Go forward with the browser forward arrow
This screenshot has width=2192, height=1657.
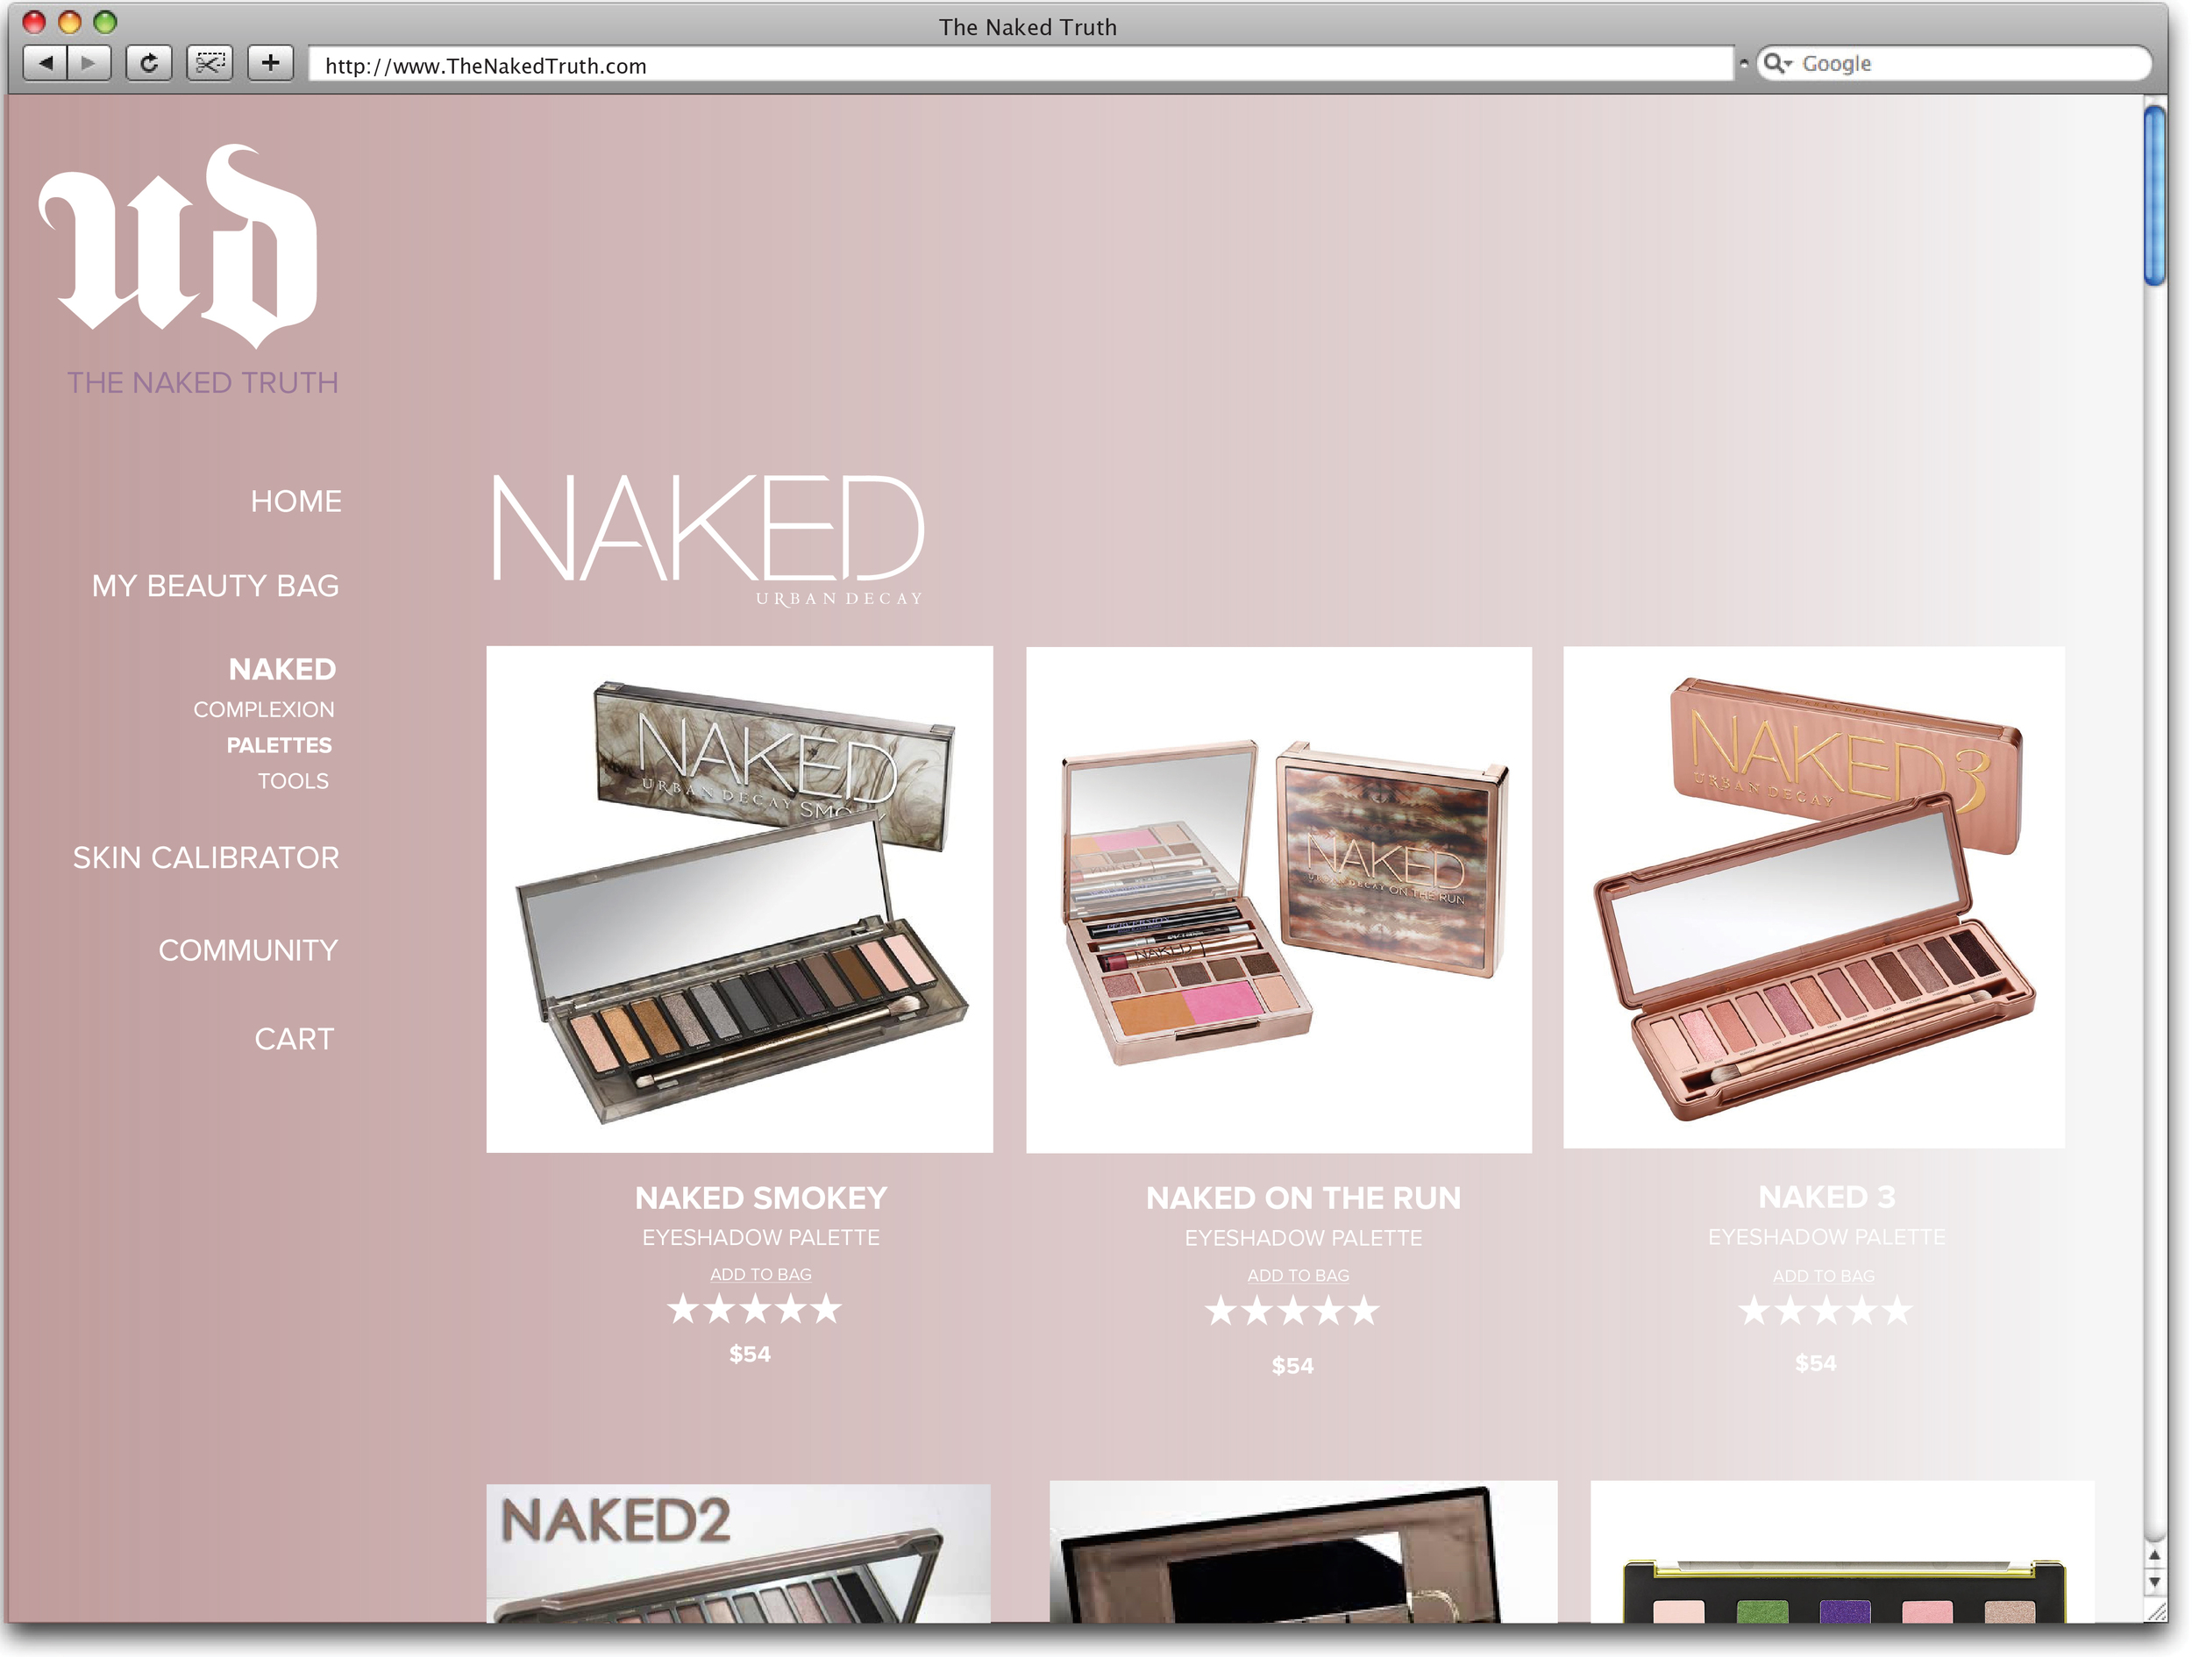89,63
